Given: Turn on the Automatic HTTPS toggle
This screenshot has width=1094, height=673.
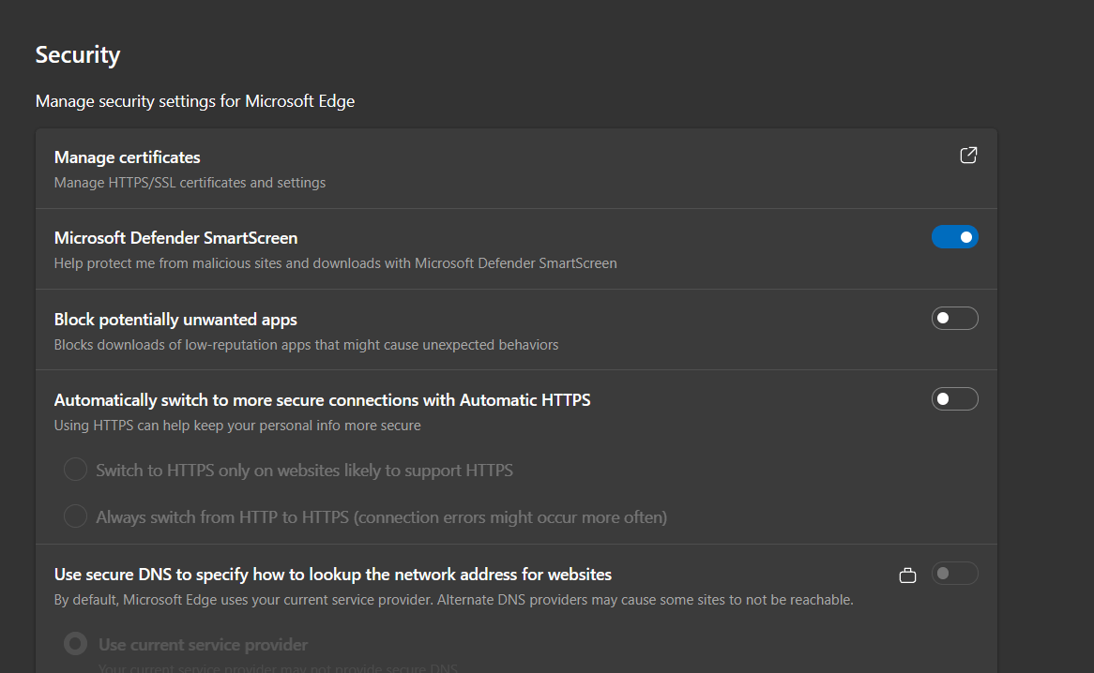Looking at the screenshot, I should pos(954,399).
